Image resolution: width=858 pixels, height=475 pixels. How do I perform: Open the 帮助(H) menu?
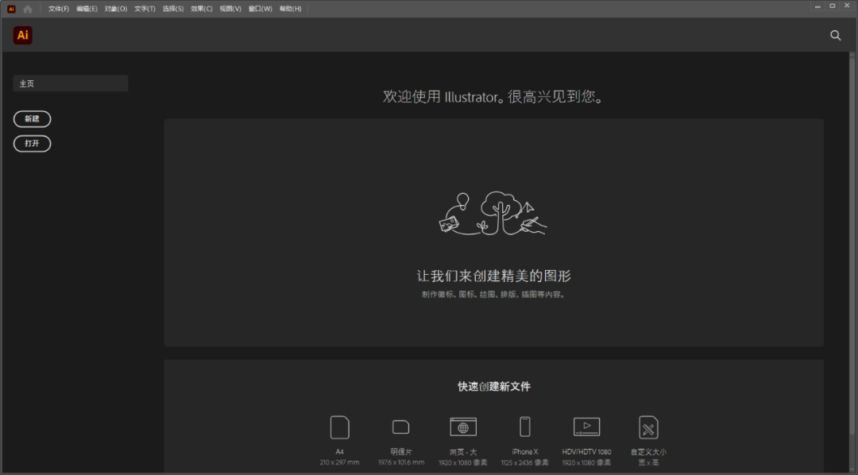click(290, 9)
